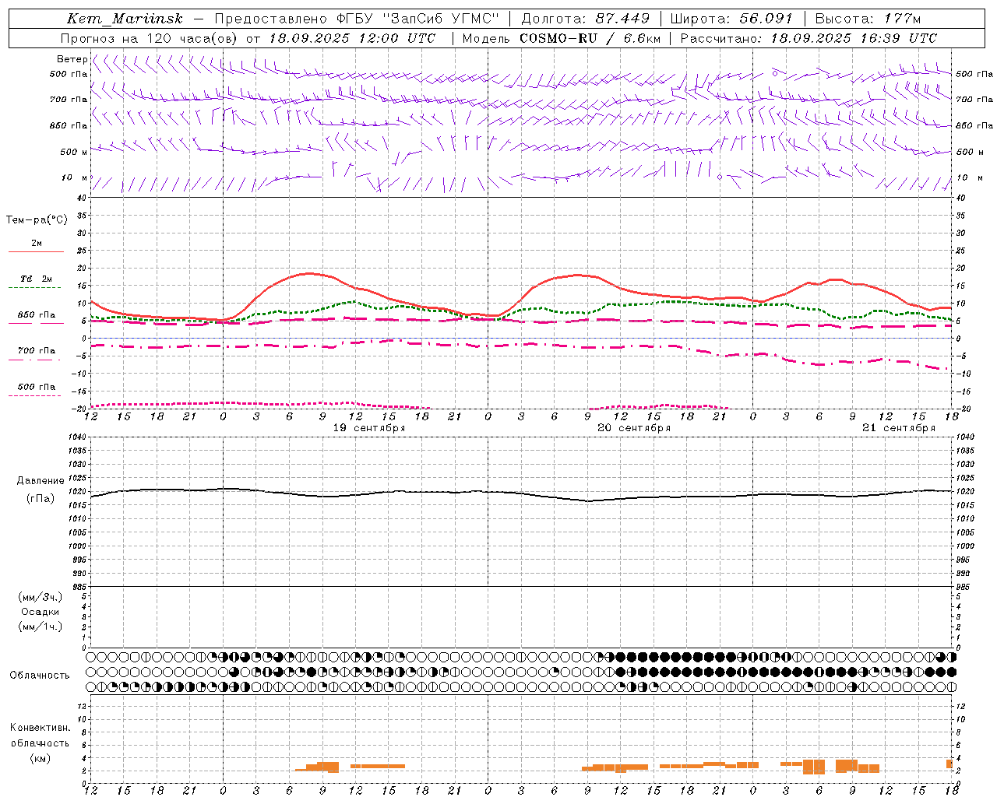Image resolution: width=997 pixels, height=797 pixels.
Task: Click the 'Td 2м' dew point legend entry
Action: tap(36, 279)
